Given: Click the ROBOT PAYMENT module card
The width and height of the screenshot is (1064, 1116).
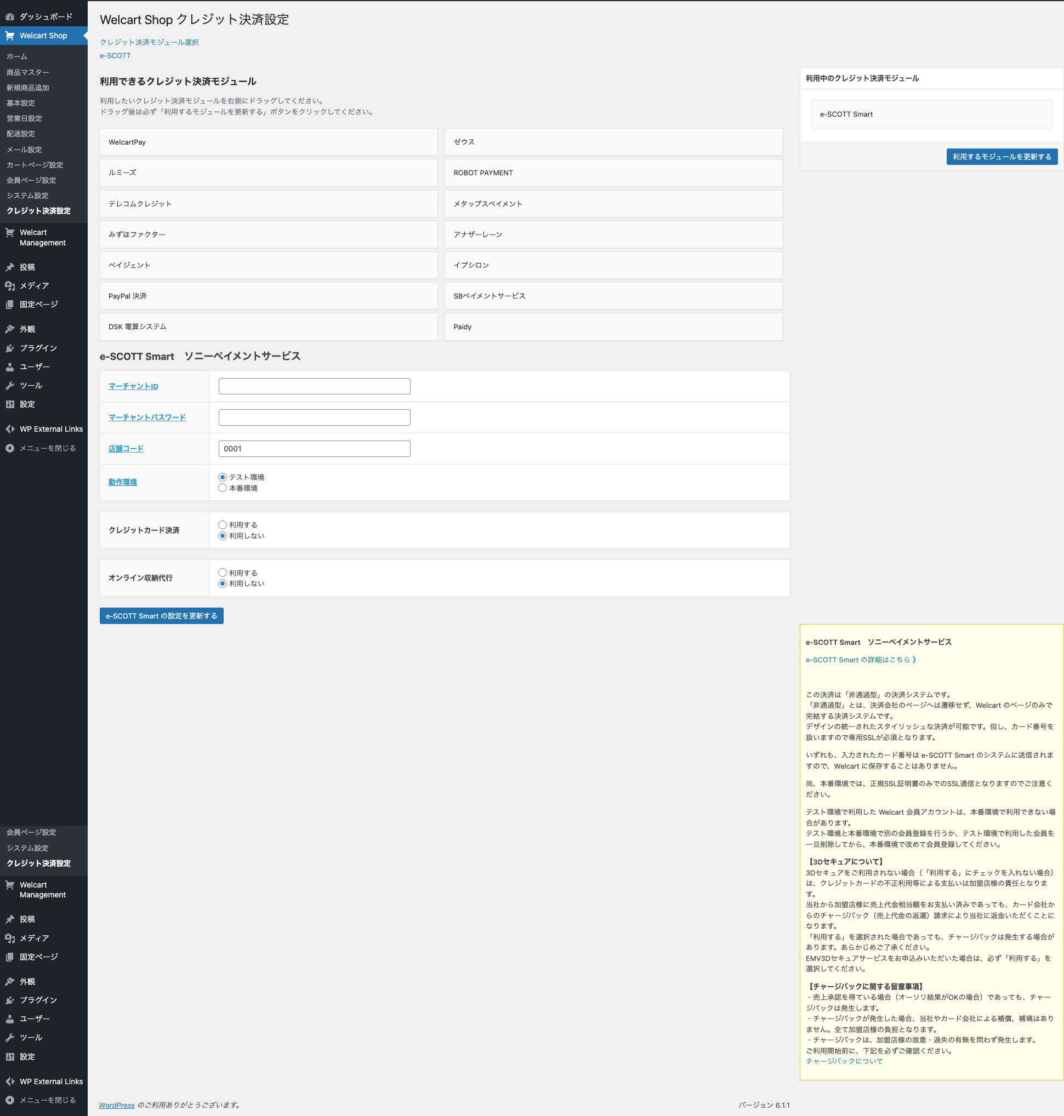Looking at the screenshot, I should point(613,173).
